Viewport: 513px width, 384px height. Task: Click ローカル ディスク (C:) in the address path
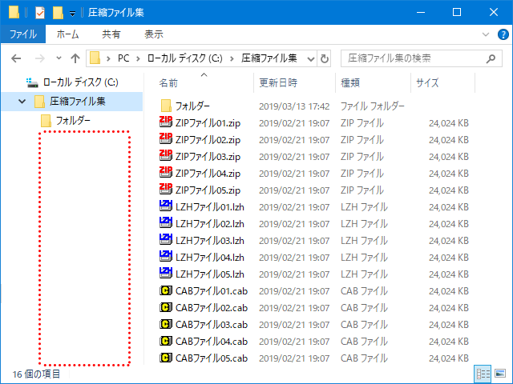[184, 58]
